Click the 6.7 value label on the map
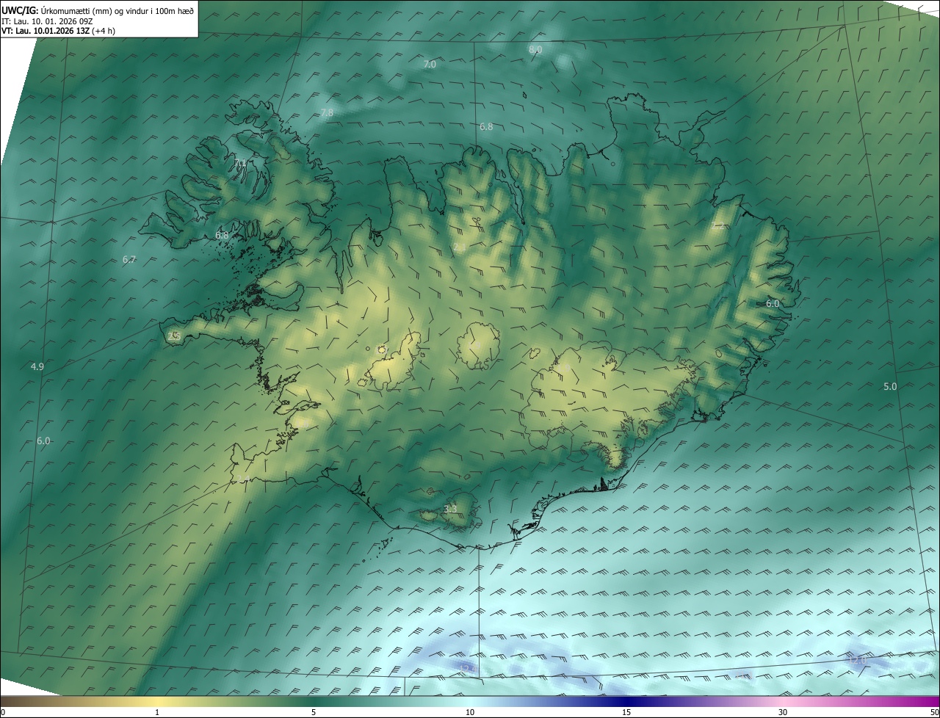 [x=129, y=259]
